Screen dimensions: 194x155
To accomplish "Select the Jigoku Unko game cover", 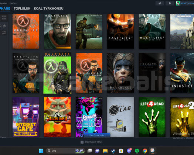I will coord(57,117).
